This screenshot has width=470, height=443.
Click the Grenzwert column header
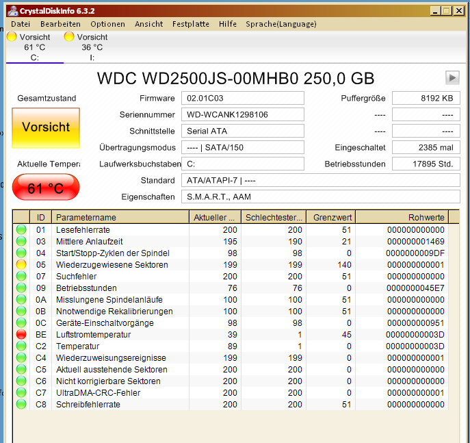pos(330,217)
